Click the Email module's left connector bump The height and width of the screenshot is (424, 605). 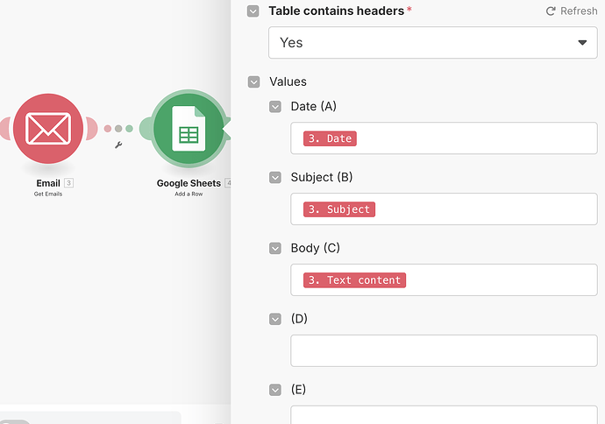(x=6, y=129)
